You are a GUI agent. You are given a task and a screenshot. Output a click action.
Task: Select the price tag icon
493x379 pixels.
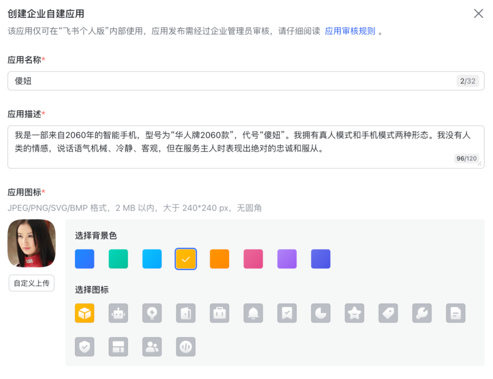click(388, 313)
